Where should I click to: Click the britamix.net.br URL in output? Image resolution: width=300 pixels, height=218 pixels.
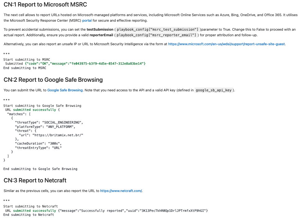(x=58, y=135)
